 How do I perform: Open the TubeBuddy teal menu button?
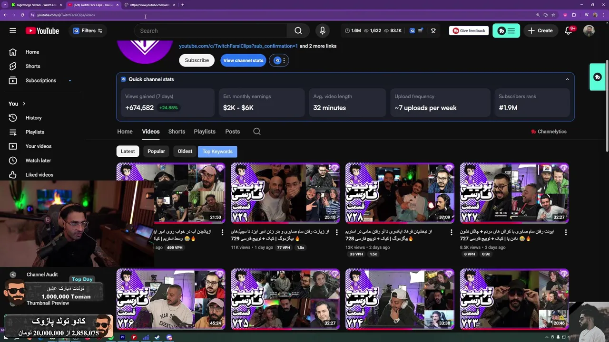point(506,31)
